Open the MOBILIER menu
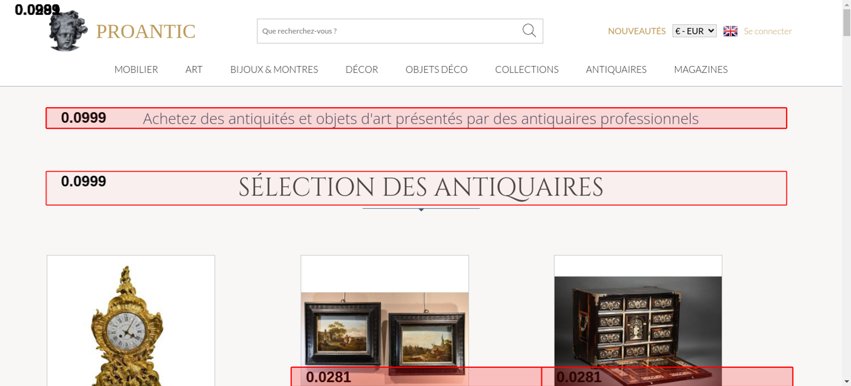The height and width of the screenshot is (386, 851). pos(136,69)
